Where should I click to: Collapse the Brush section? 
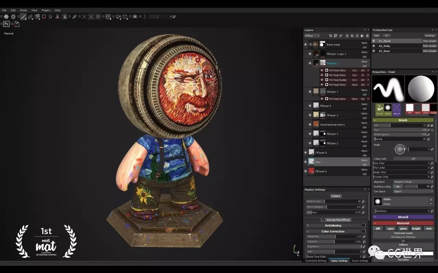pos(375,120)
